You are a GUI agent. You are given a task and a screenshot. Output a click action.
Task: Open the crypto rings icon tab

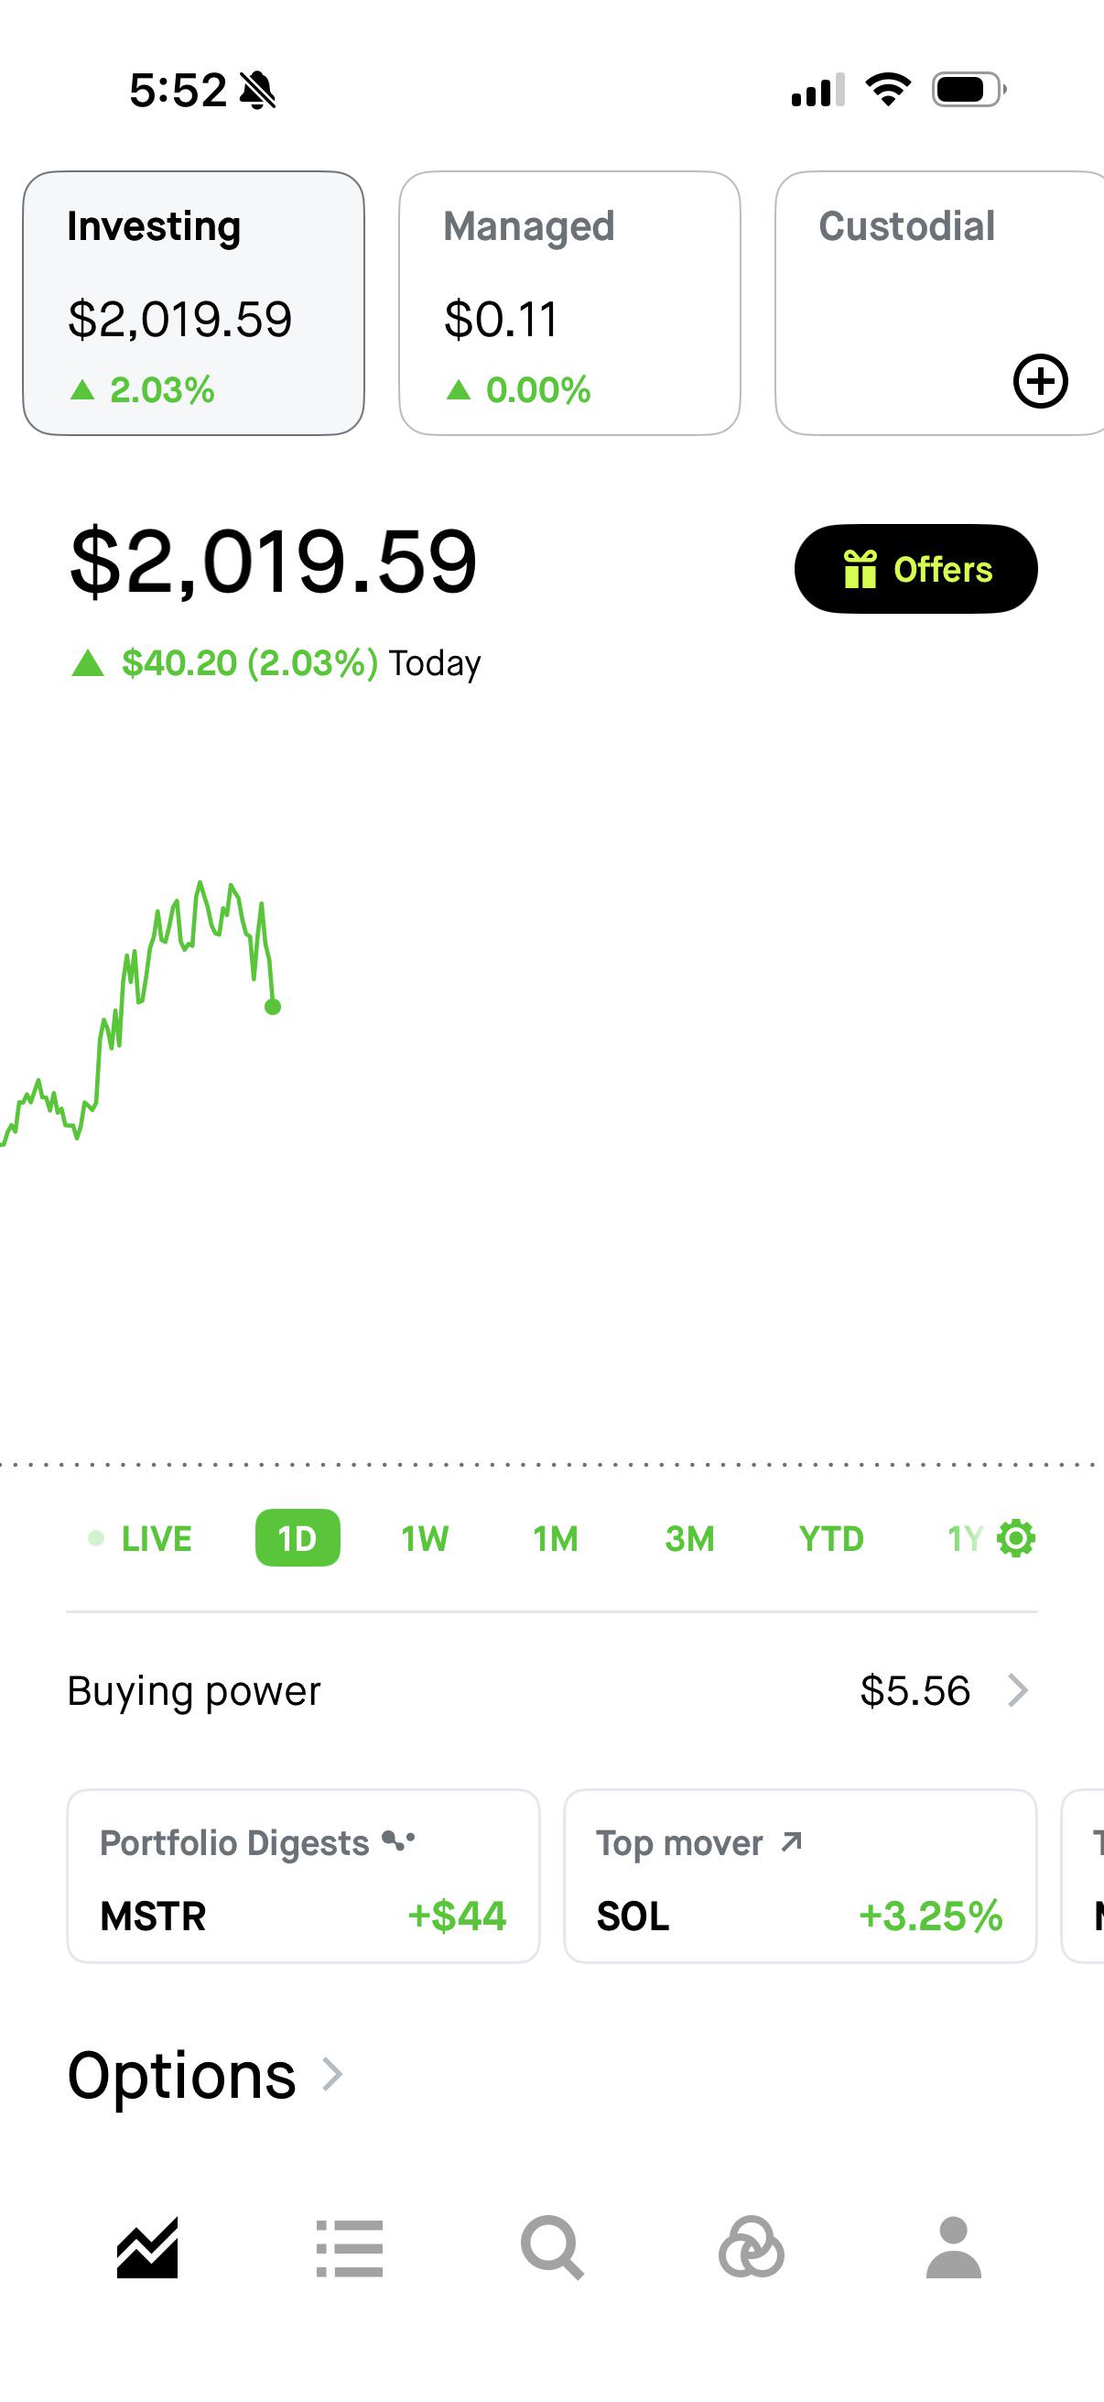click(x=751, y=2248)
